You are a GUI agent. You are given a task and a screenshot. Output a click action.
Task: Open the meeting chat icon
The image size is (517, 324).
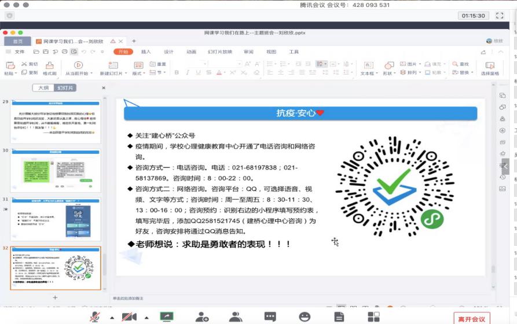(270, 316)
